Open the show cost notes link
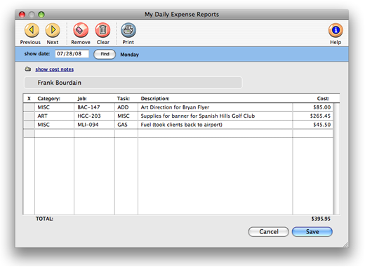The height and width of the screenshot is (267, 365). coord(55,69)
